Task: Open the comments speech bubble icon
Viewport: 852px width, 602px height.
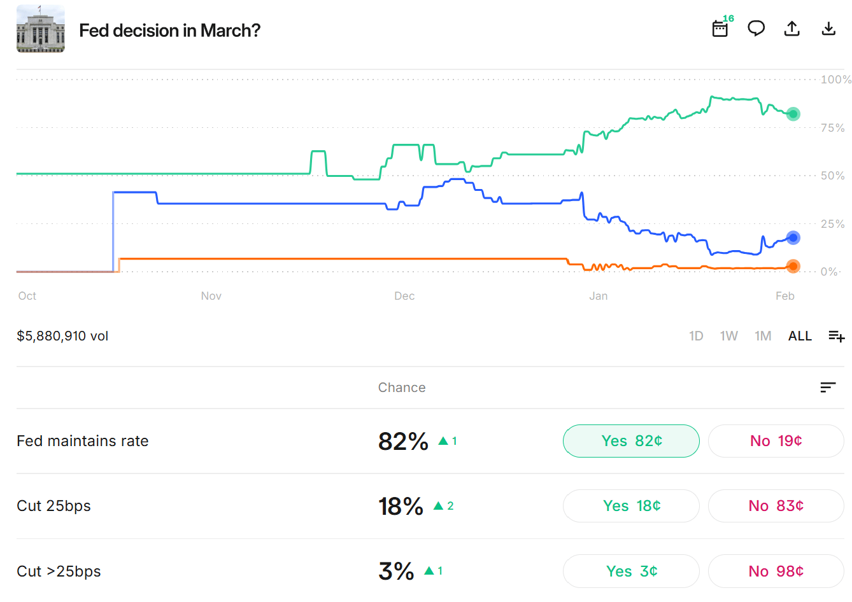Action: click(x=756, y=29)
